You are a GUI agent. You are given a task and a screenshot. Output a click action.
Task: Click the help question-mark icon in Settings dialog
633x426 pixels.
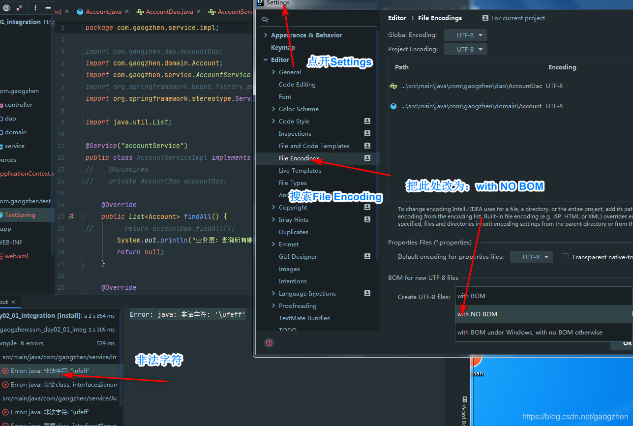(x=269, y=343)
